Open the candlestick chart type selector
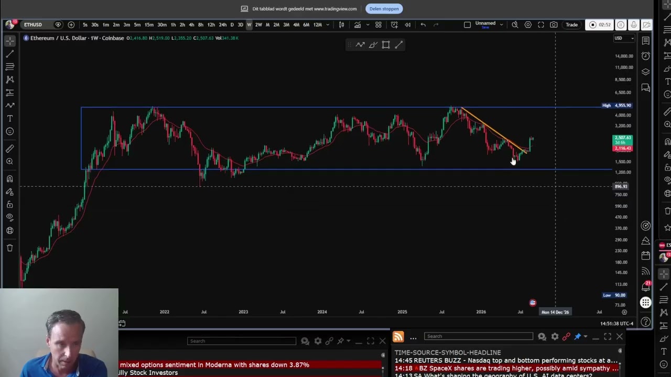 (341, 25)
